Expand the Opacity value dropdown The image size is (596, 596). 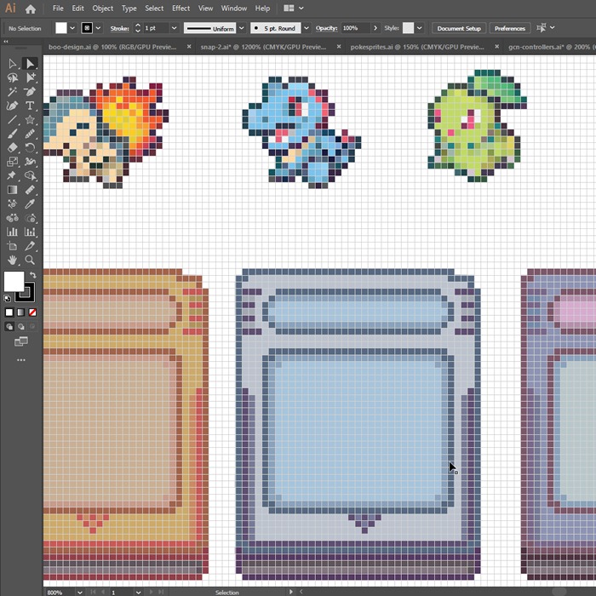376,28
